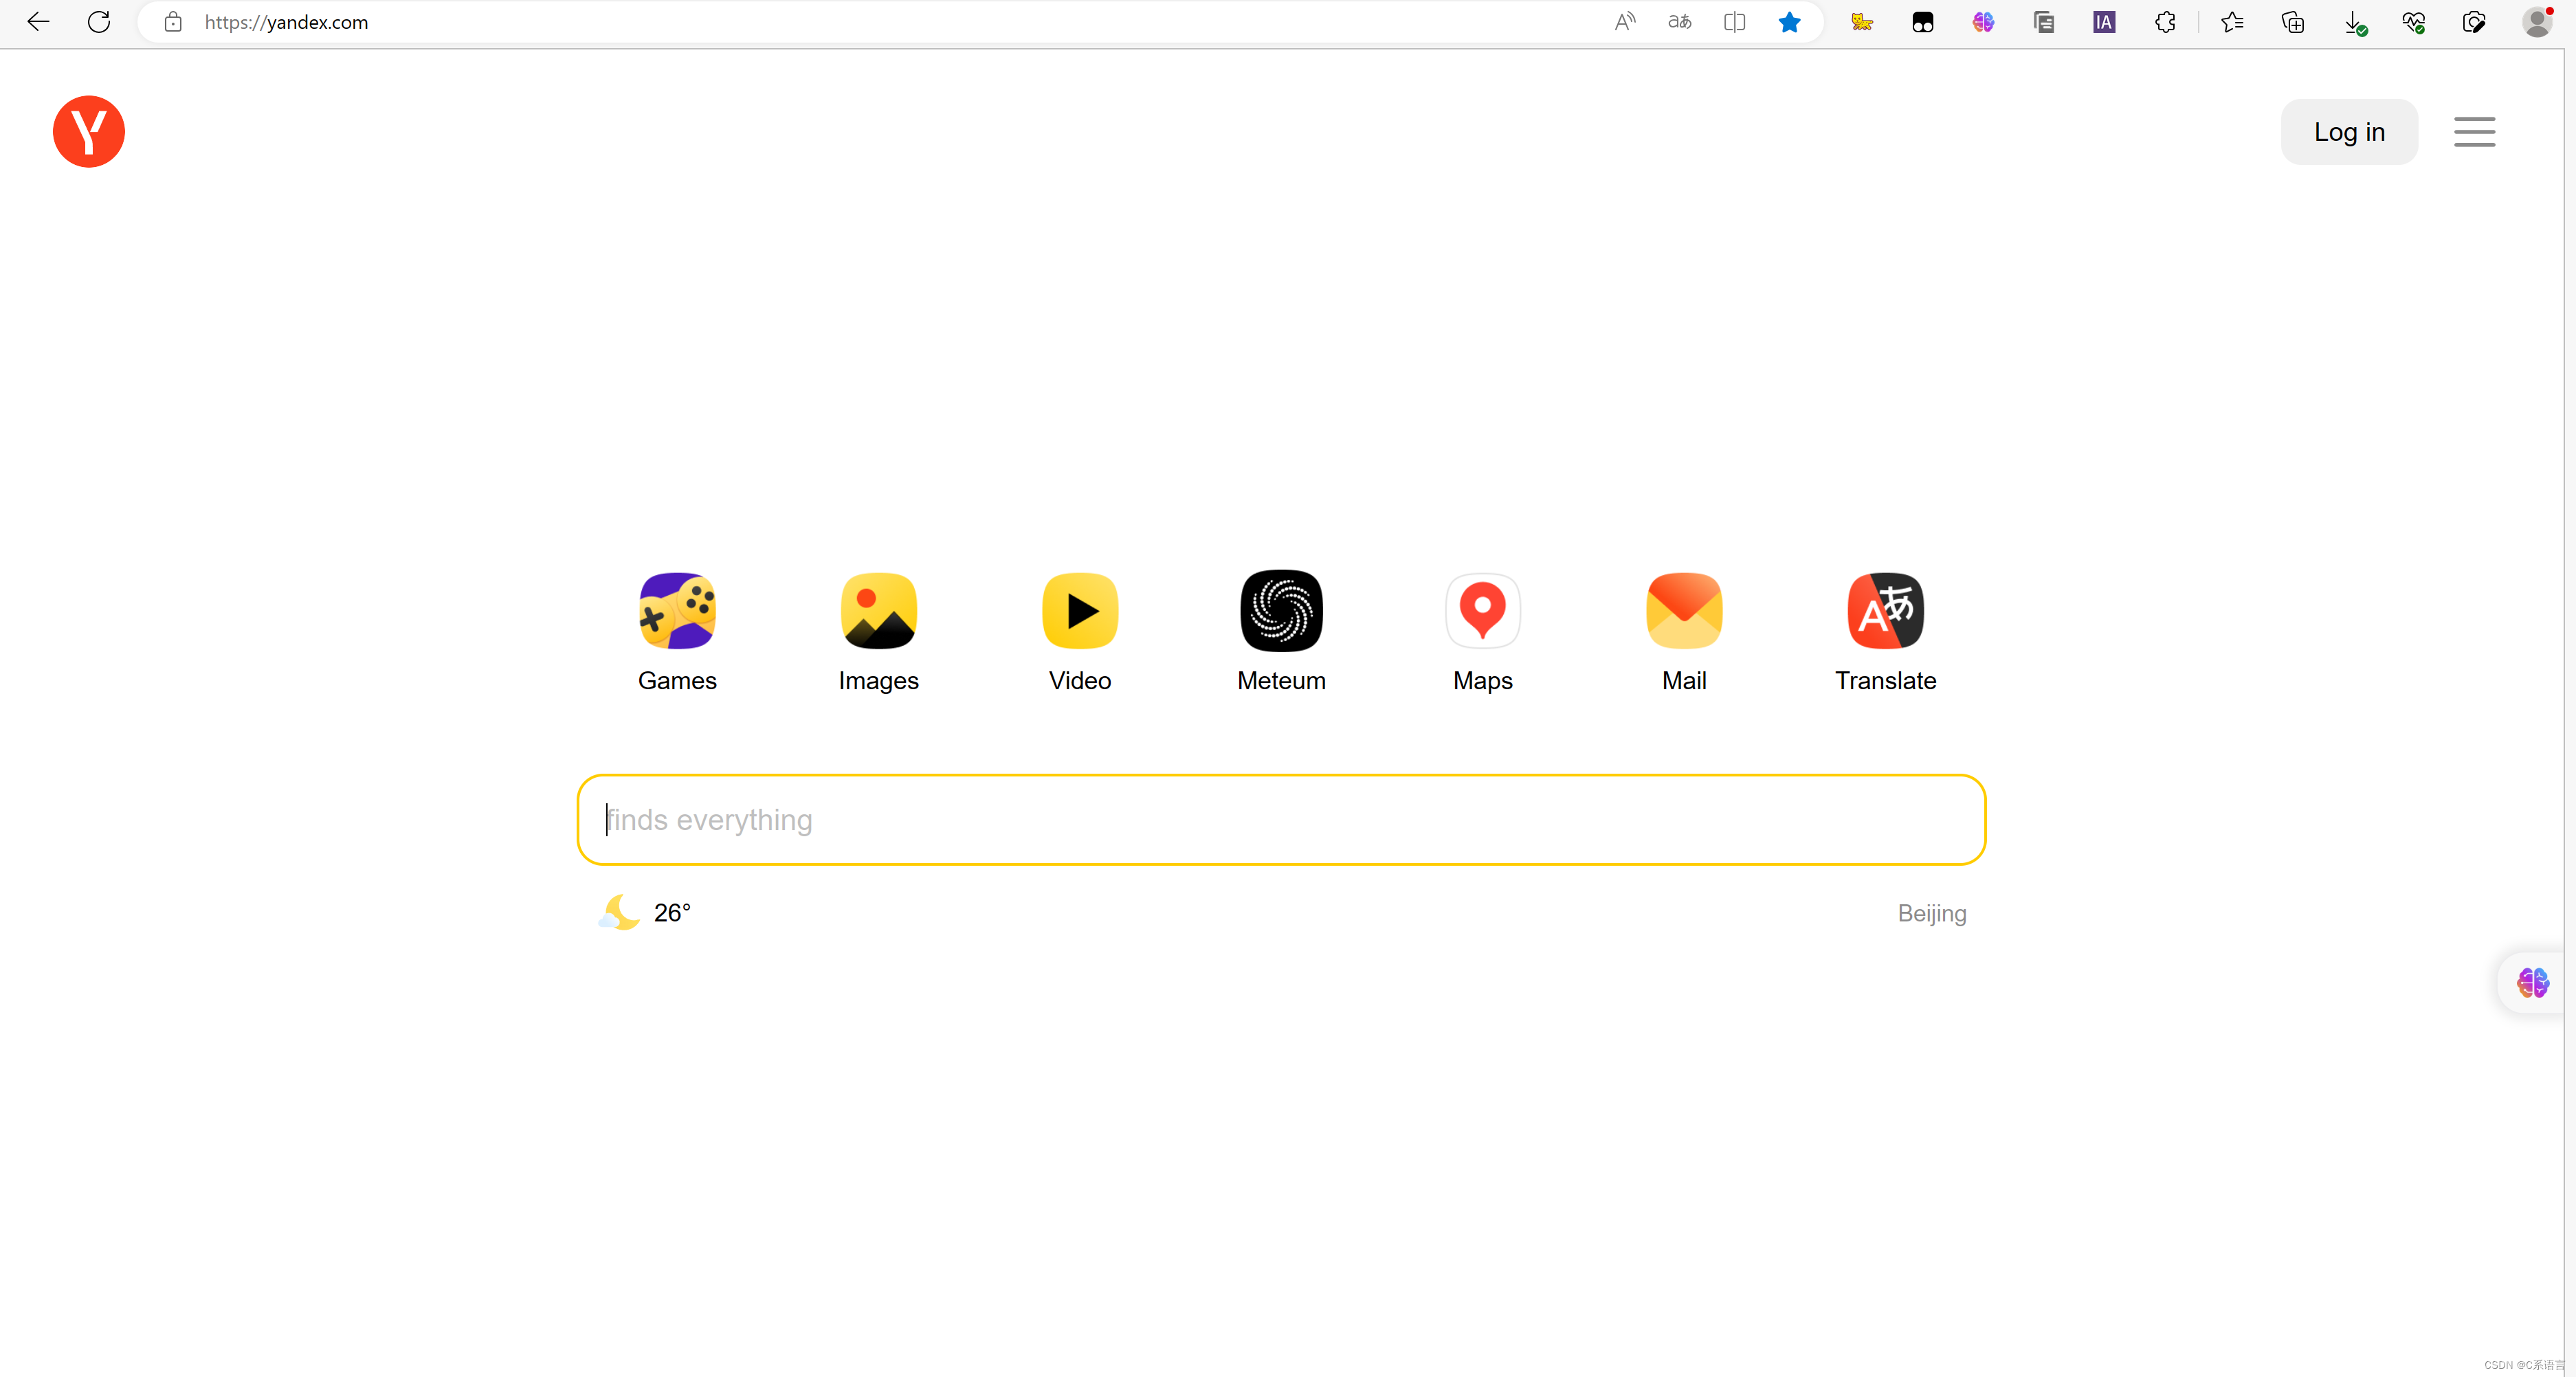Click the Meteum label text
The image size is (2576, 1377).
1281,680
